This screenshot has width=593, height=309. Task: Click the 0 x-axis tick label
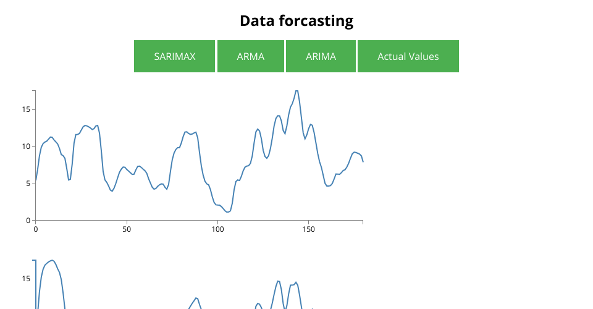(x=36, y=229)
